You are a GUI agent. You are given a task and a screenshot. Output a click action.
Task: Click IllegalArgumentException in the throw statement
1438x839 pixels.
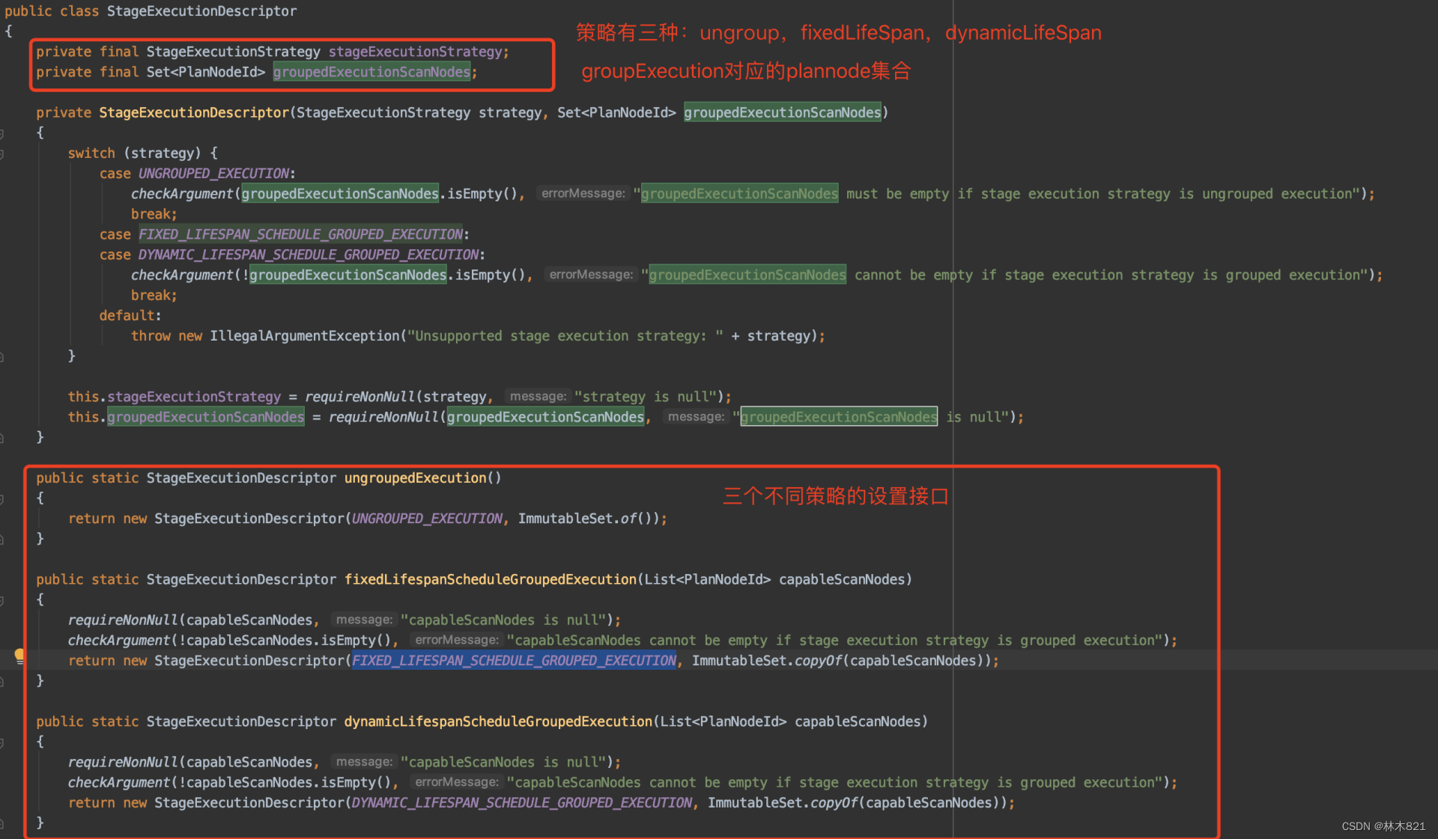pos(304,336)
